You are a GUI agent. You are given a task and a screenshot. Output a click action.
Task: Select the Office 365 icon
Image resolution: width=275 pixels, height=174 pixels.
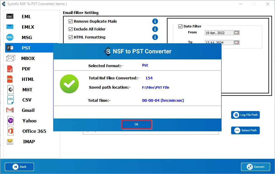tap(10, 131)
